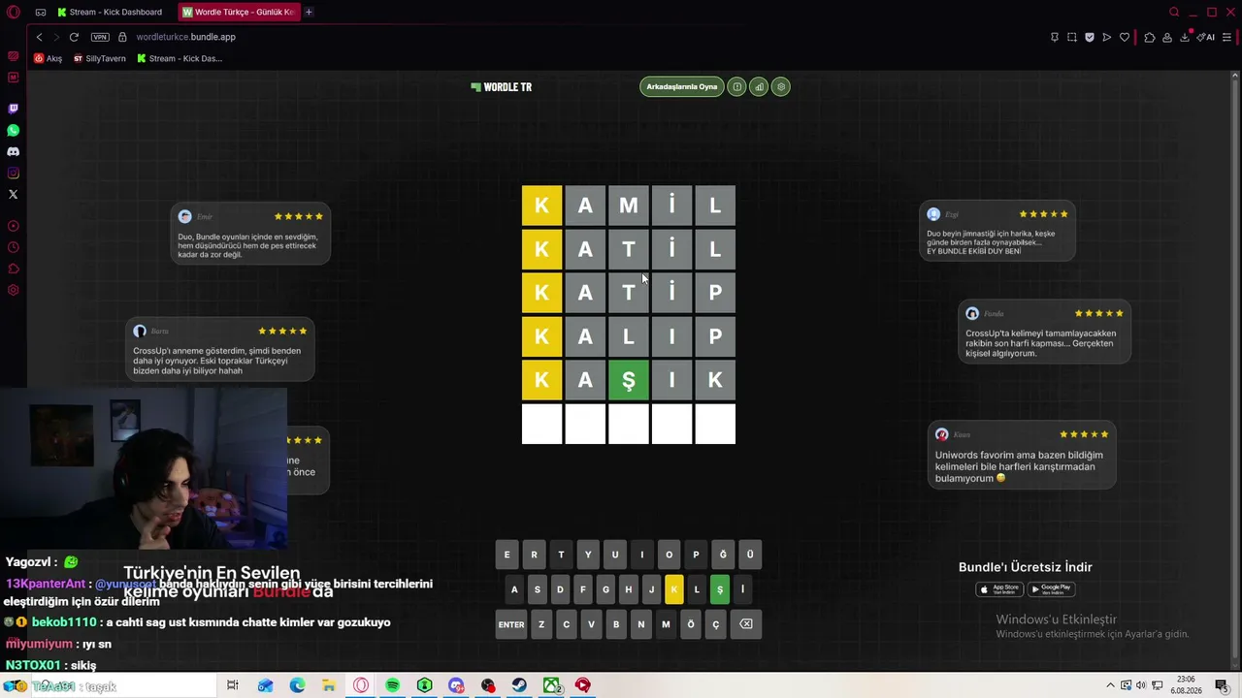Open the snapshot capture tool in toolbar
The height and width of the screenshot is (698, 1242).
coord(1072,37)
